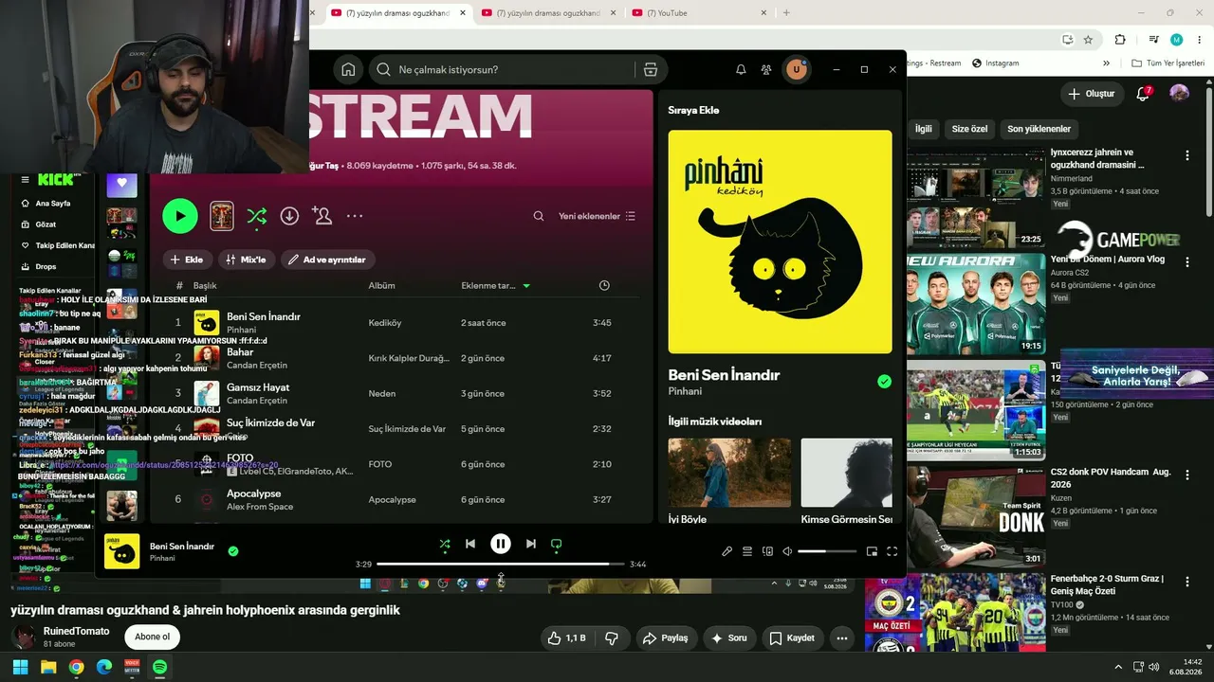Expand hidden Chrome bookmarks chevron
Image resolution: width=1214 pixels, height=682 pixels.
click(1106, 63)
